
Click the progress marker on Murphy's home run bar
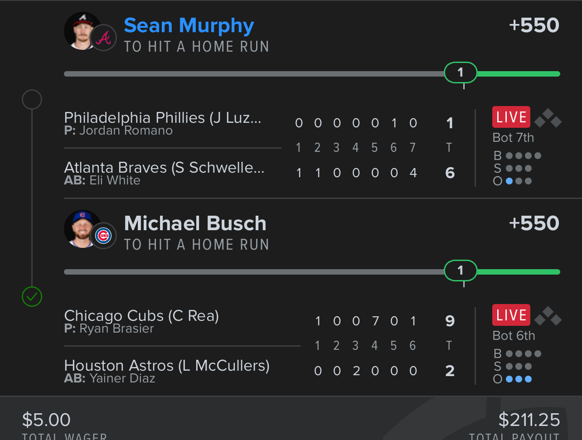461,73
